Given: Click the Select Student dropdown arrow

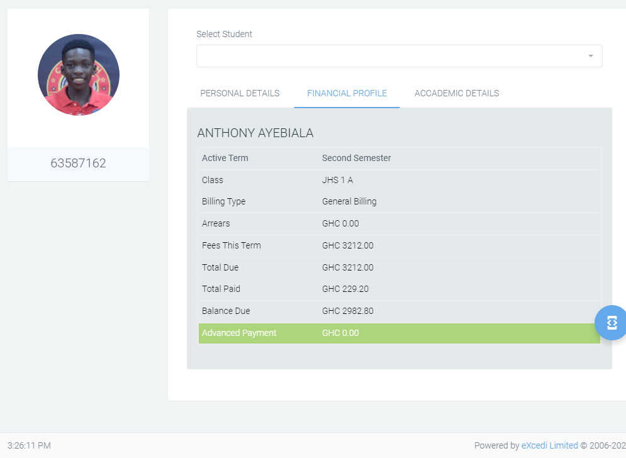Looking at the screenshot, I should coord(590,56).
